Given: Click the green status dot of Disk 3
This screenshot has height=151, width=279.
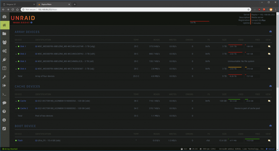Looking at the screenshot, I should pos(18,61).
